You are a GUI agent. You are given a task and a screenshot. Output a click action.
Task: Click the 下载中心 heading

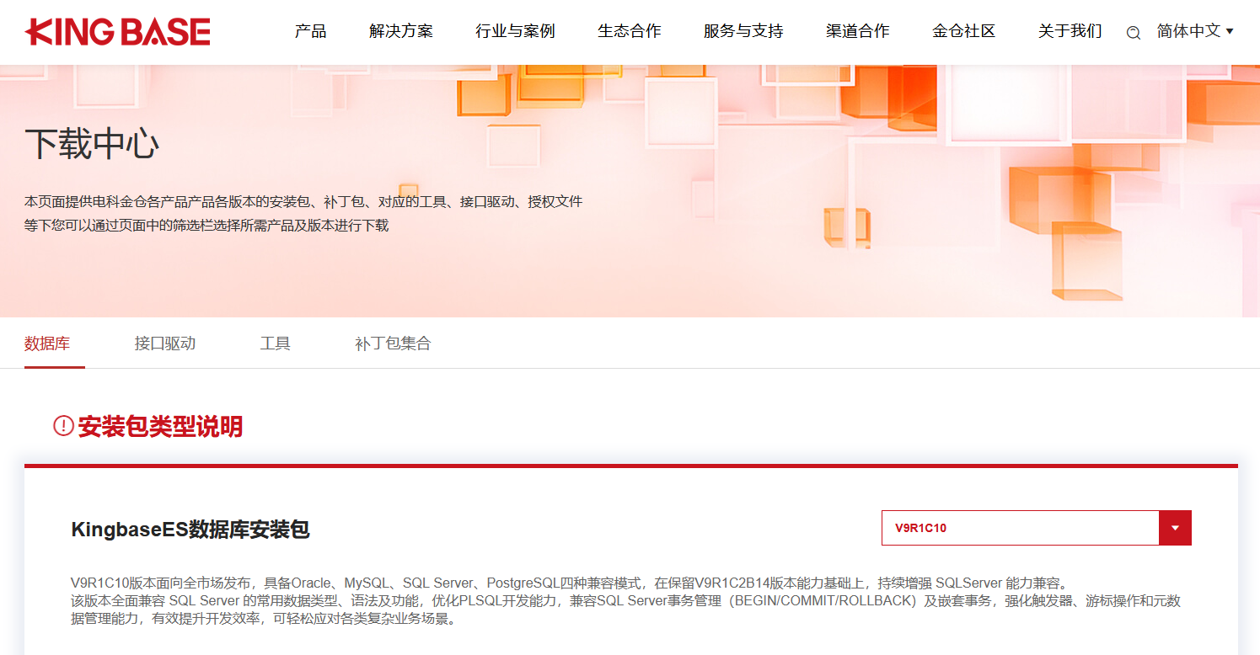pos(92,144)
